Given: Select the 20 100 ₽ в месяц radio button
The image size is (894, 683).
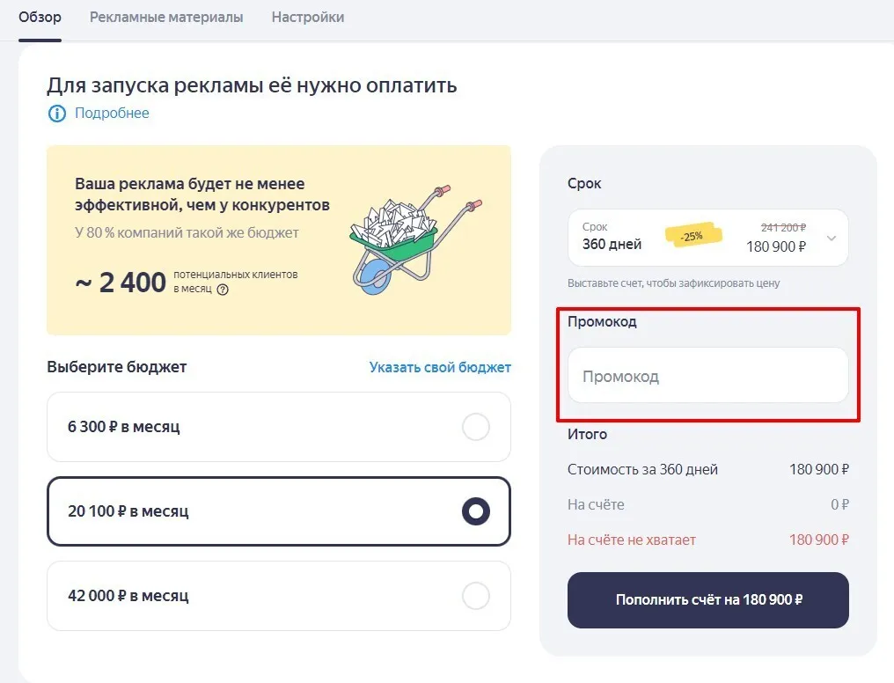Looking at the screenshot, I should point(475,511).
